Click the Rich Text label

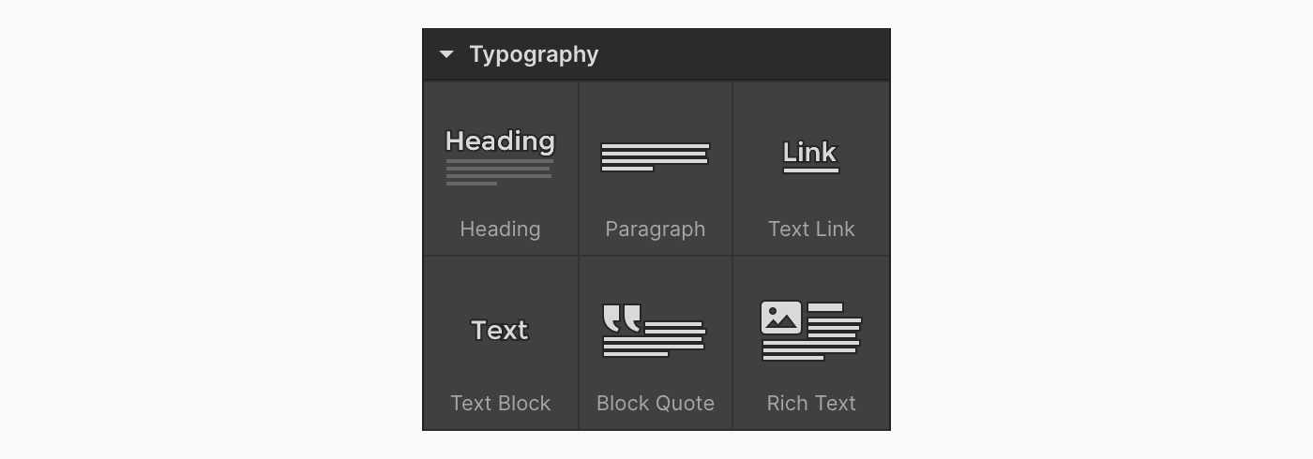(811, 403)
